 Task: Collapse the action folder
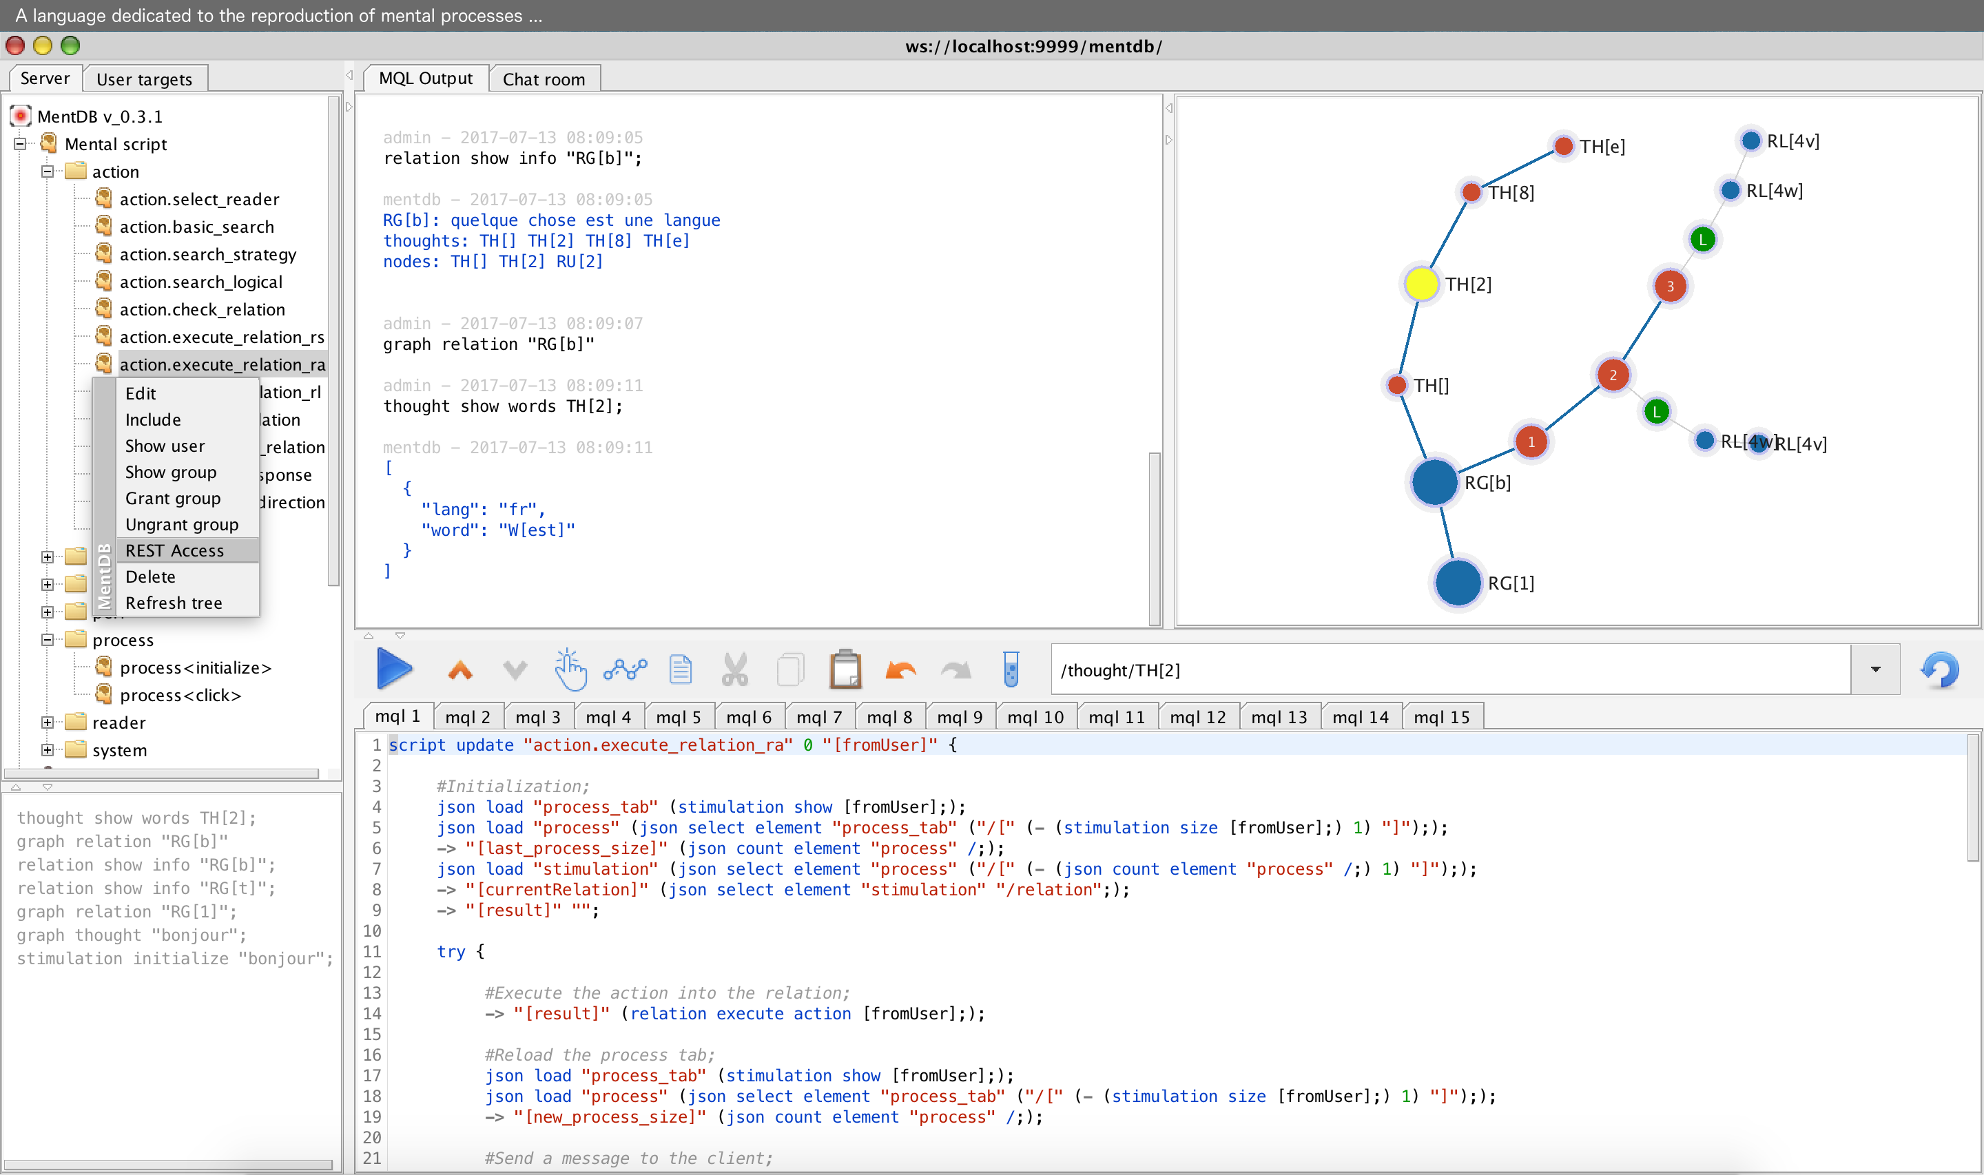tap(48, 171)
